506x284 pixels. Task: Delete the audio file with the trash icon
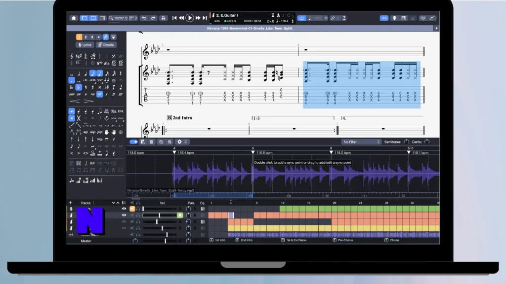[151, 142]
